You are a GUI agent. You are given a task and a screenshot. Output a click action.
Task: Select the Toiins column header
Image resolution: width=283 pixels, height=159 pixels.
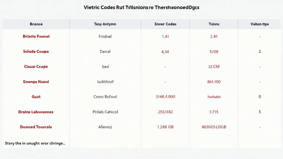[x=214, y=24]
